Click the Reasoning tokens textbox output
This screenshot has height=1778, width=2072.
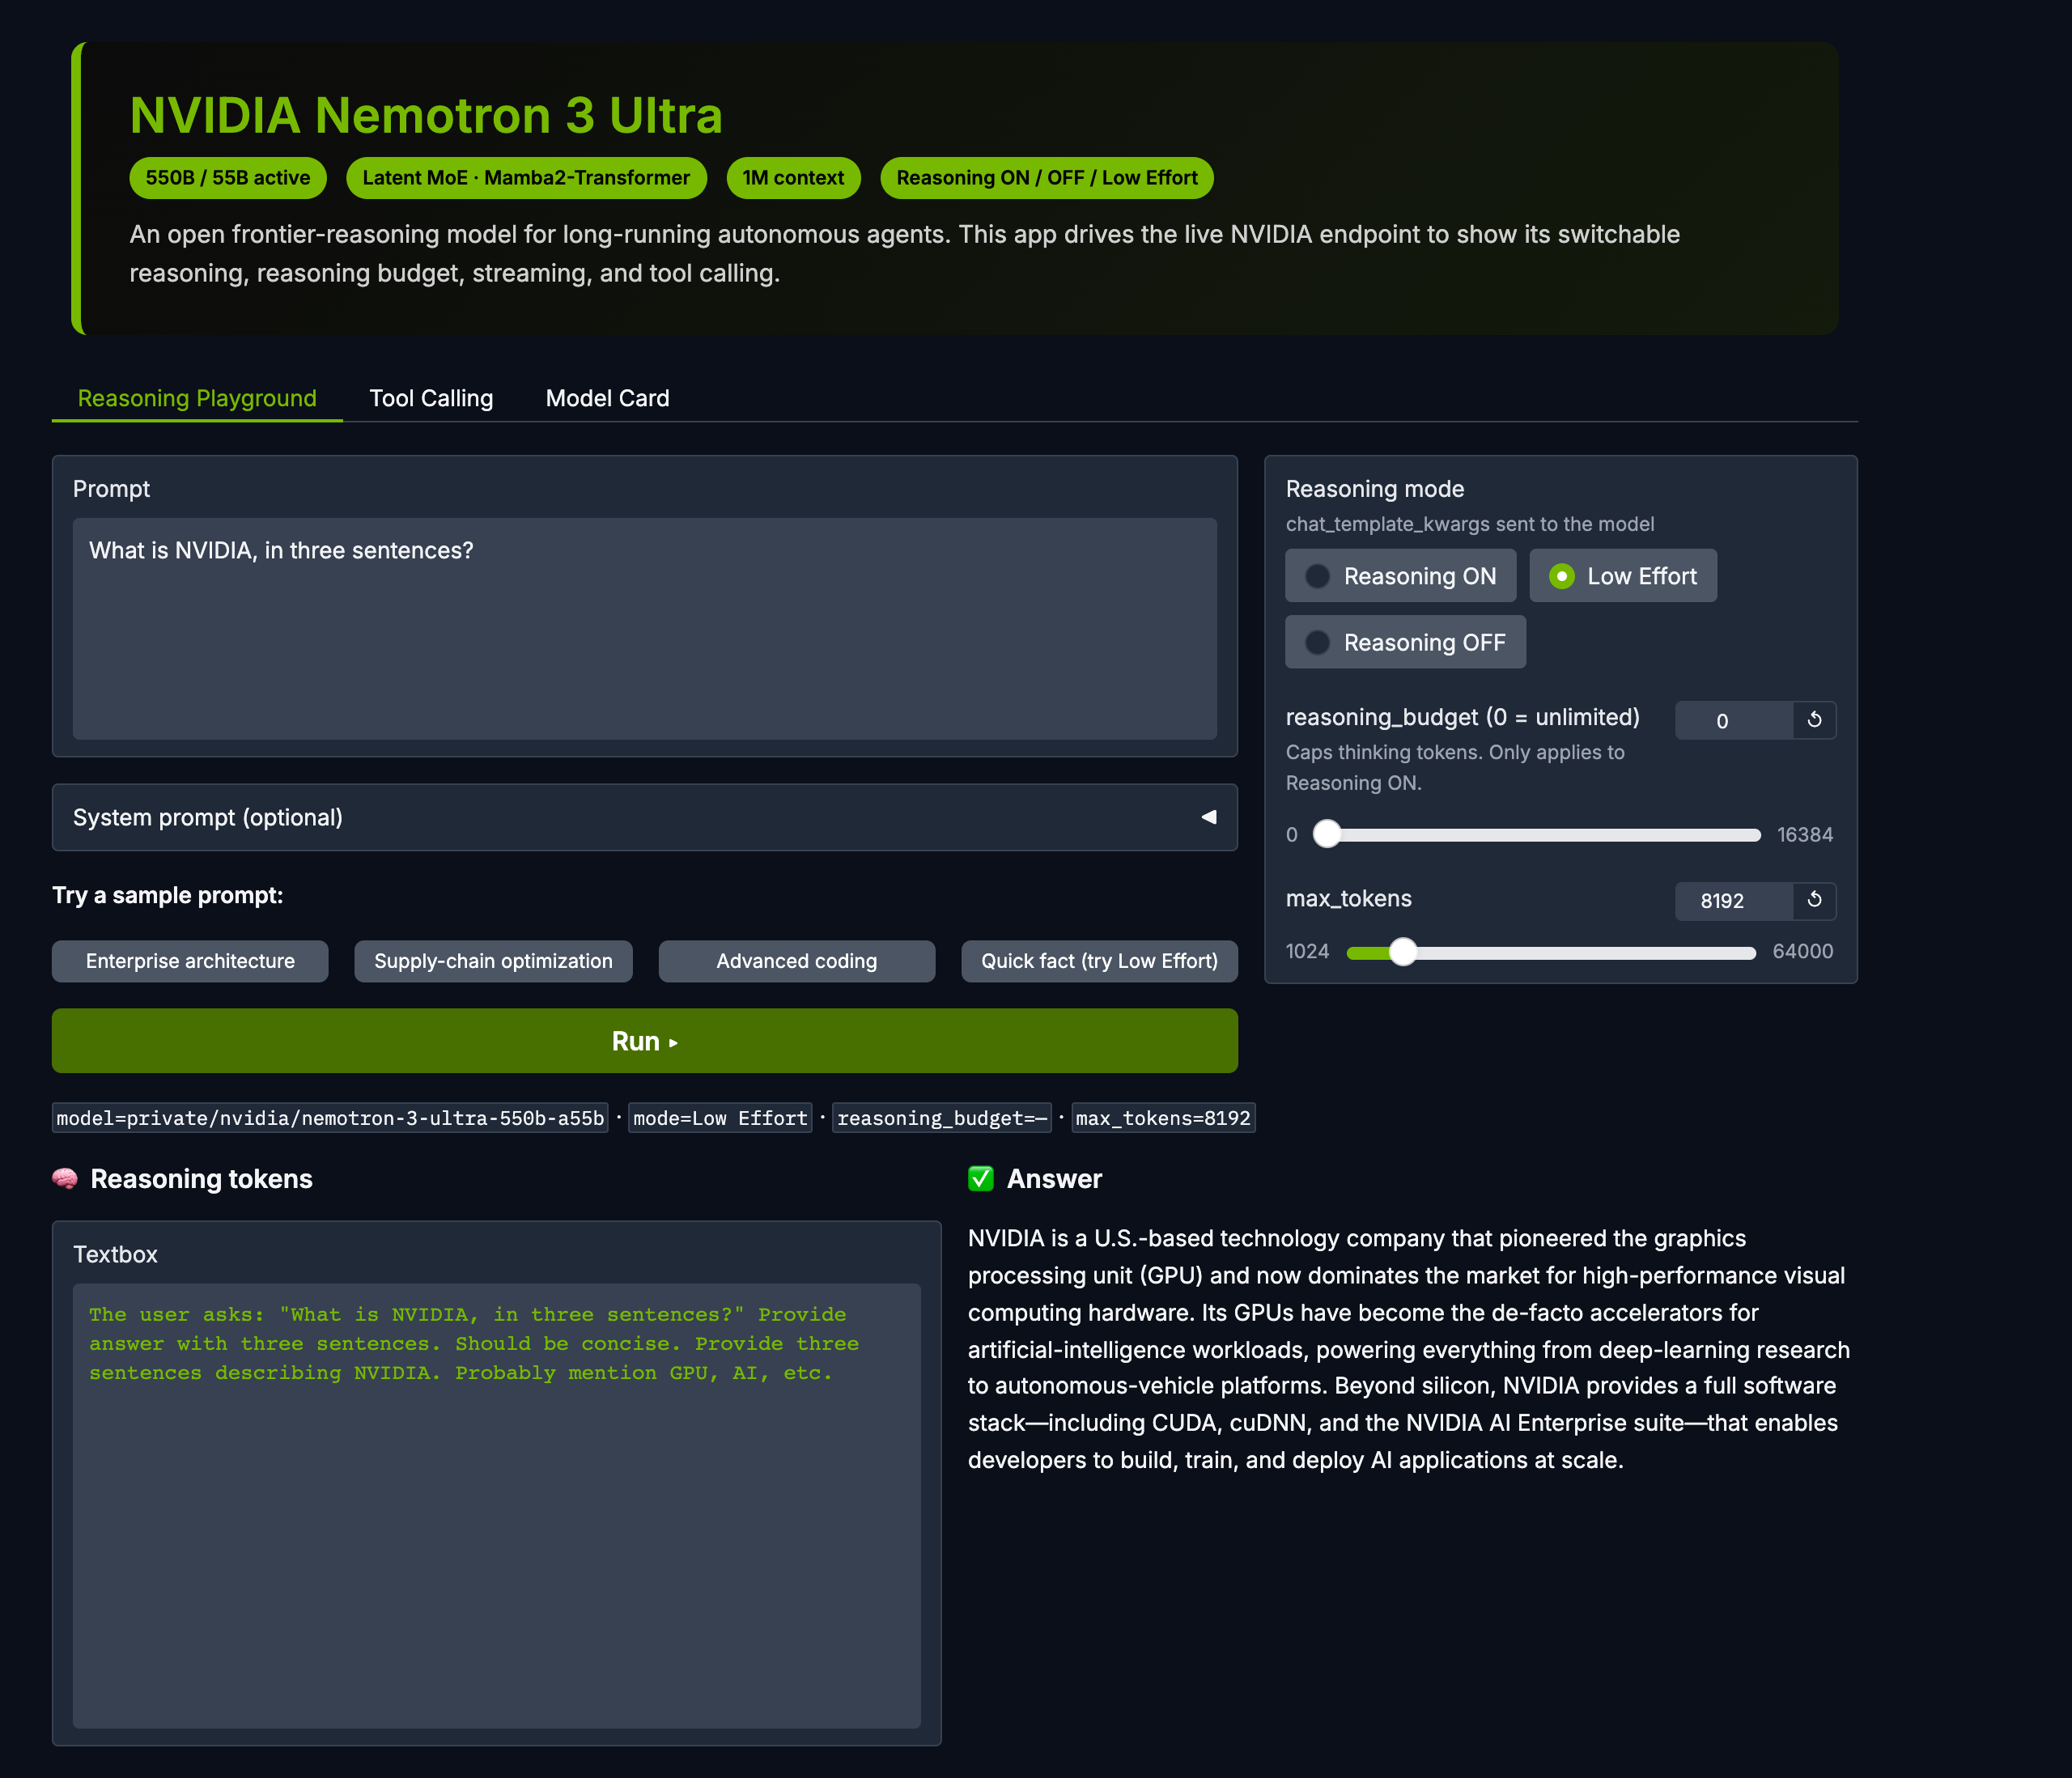(x=496, y=1505)
